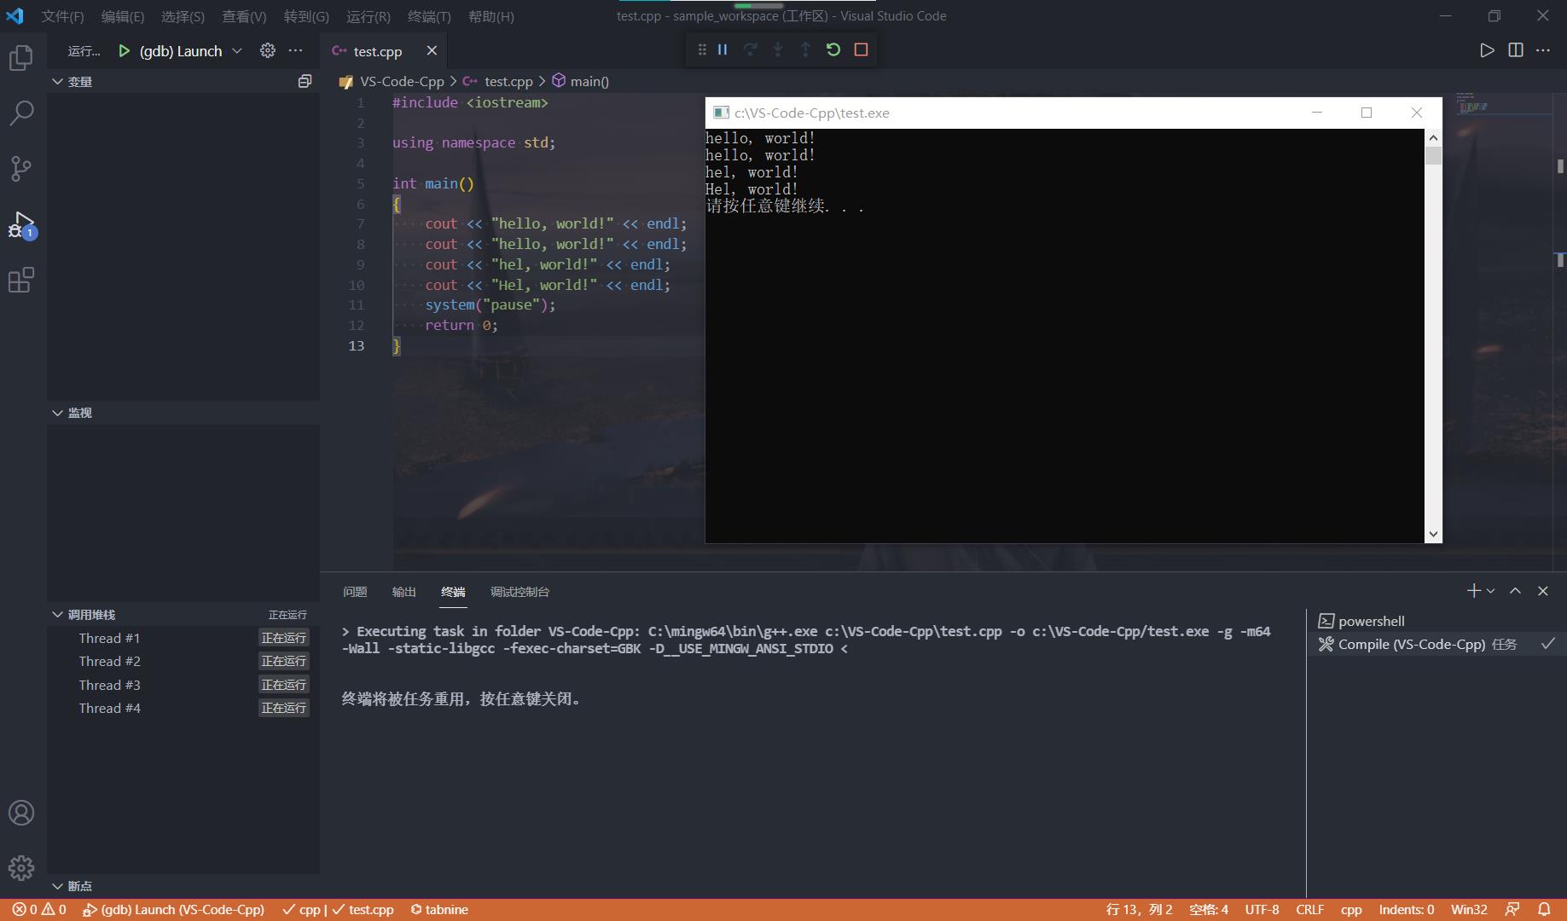Grab the debug toolbar drag handle
Screen dimensions: 1567x921
(701, 49)
